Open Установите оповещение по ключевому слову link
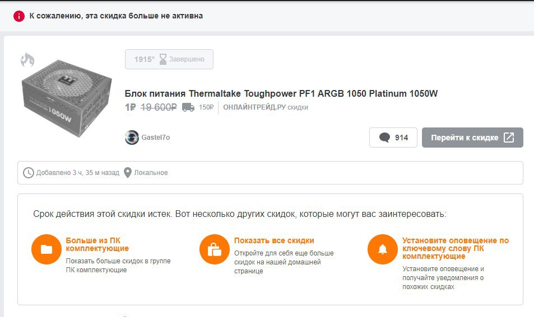Viewport: 534px width, 317px height. pos(456,248)
